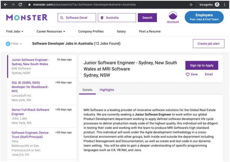Viewport: 230px width, 162px height.
Task: Click 'LanceSoft Inc' company name
Action: point(21,96)
